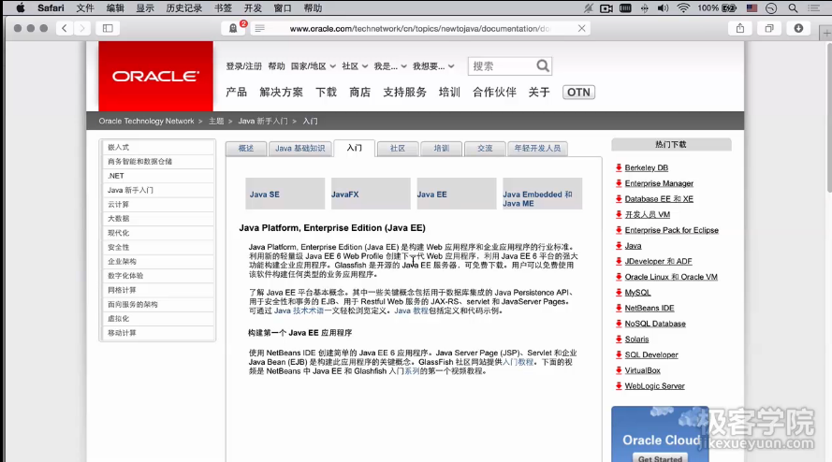Open the 下载 navigation link
Viewport: 832px width, 462px height.
click(x=326, y=93)
